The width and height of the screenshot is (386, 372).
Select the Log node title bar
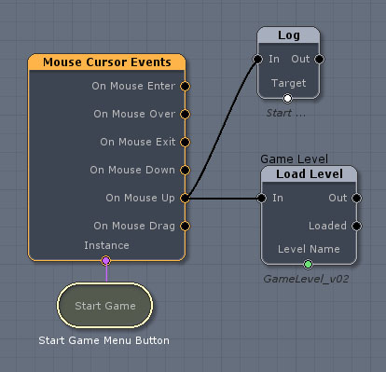288,35
